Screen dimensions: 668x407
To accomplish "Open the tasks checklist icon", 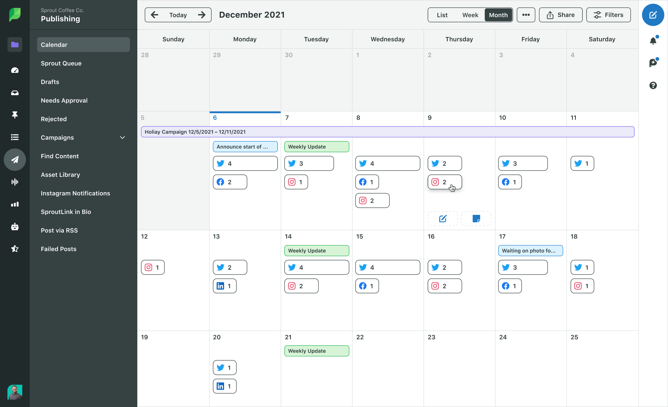I will (14, 137).
